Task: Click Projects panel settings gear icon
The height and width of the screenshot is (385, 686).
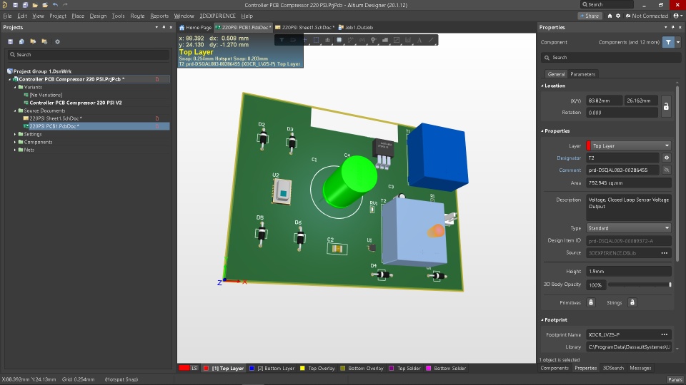Action: pyautogui.click(x=57, y=42)
